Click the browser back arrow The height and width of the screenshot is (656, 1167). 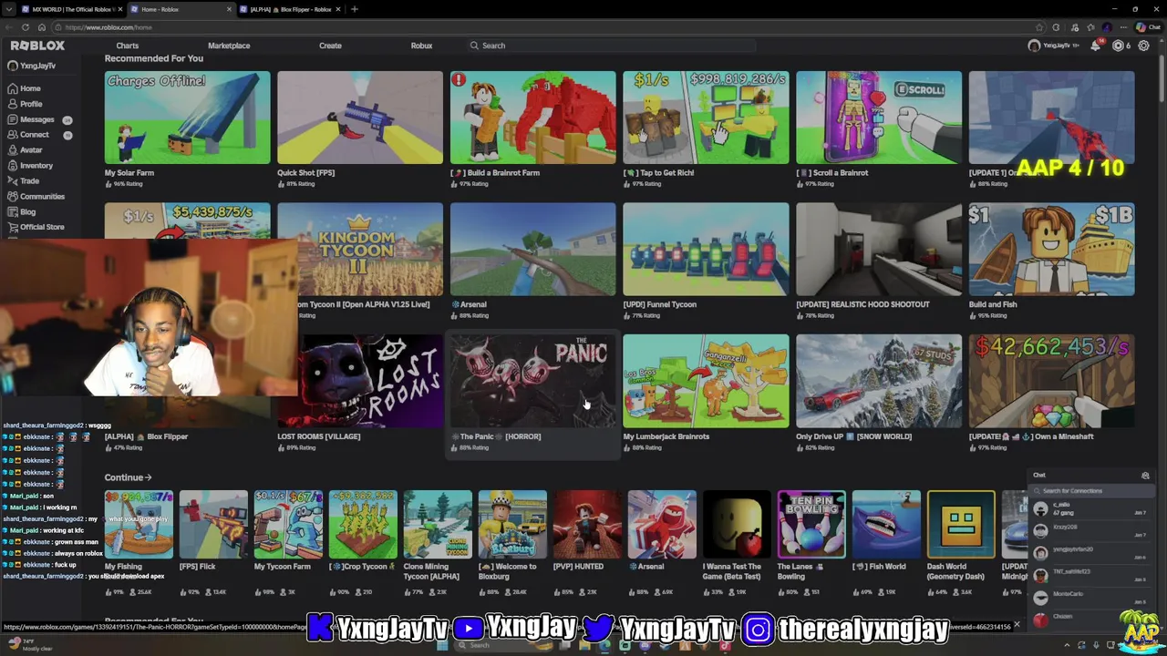(9, 27)
